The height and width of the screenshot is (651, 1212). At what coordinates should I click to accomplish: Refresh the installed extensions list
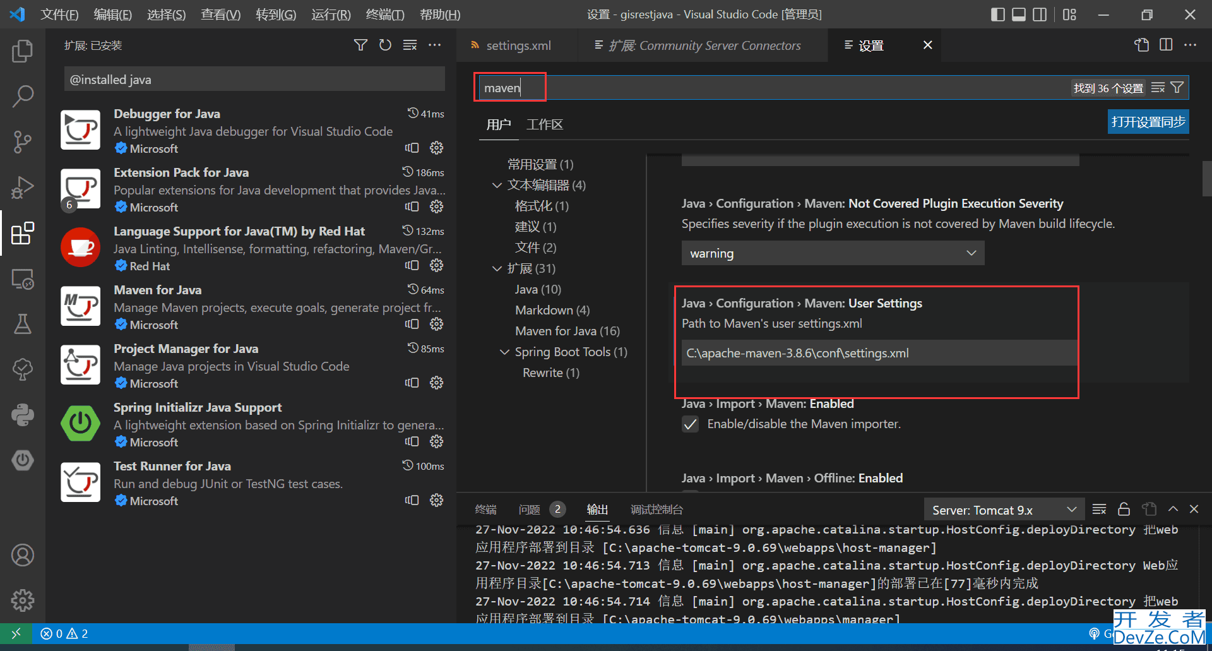click(x=385, y=45)
